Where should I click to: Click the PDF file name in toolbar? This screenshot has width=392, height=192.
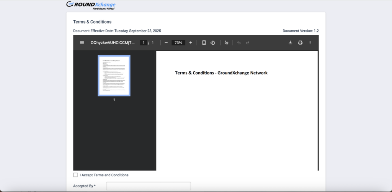(x=113, y=43)
